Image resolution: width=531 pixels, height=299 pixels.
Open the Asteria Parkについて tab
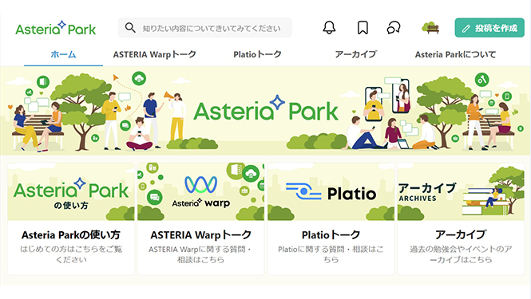455,54
